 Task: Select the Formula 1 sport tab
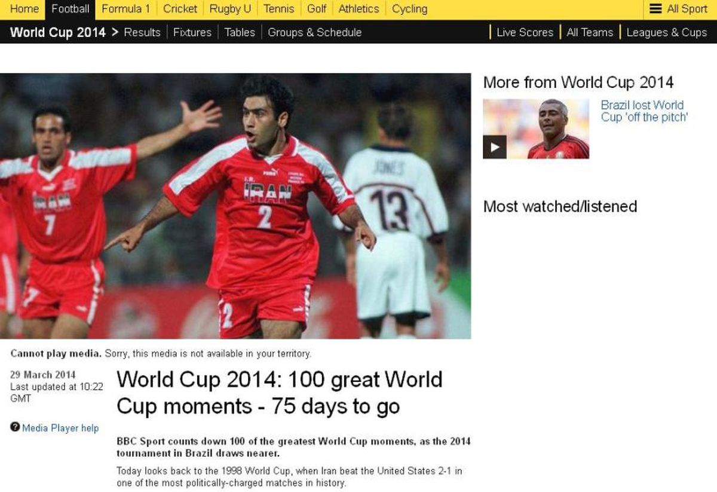[x=125, y=9]
